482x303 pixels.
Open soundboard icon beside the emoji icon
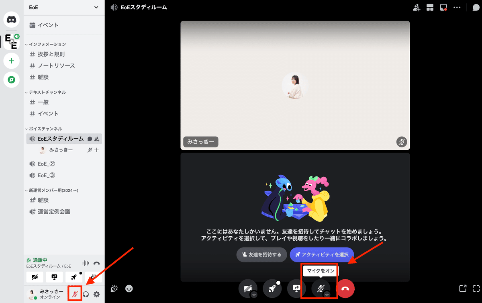coord(114,288)
